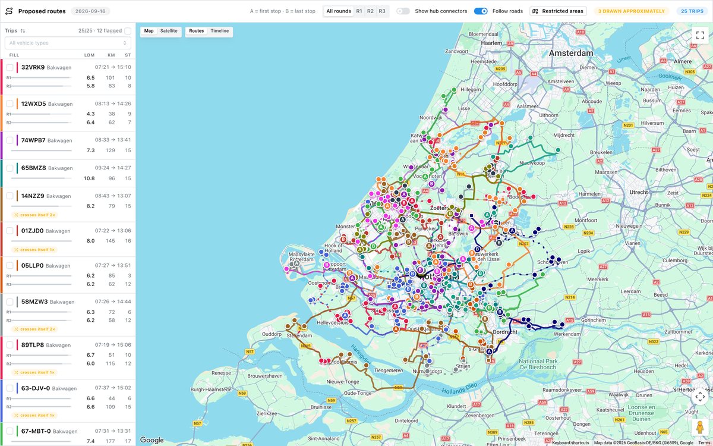Viewport: 713px width, 446px height.
Task: Disable the Follow roads switch
Action: click(x=481, y=11)
